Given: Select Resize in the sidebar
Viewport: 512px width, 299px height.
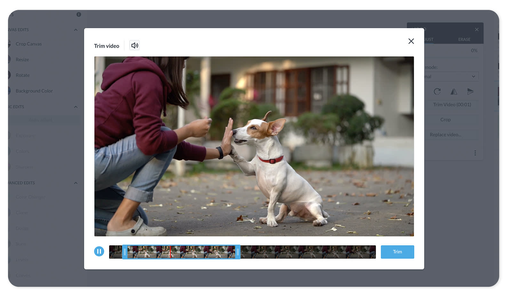Looking at the screenshot, I should pos(22,60).
